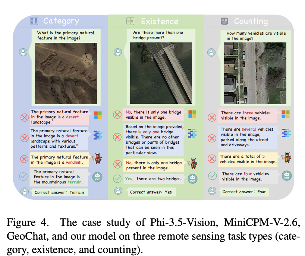
Task: Click the four-color square logo beside 'three vehicles' answer
Action: click(286, 114)
